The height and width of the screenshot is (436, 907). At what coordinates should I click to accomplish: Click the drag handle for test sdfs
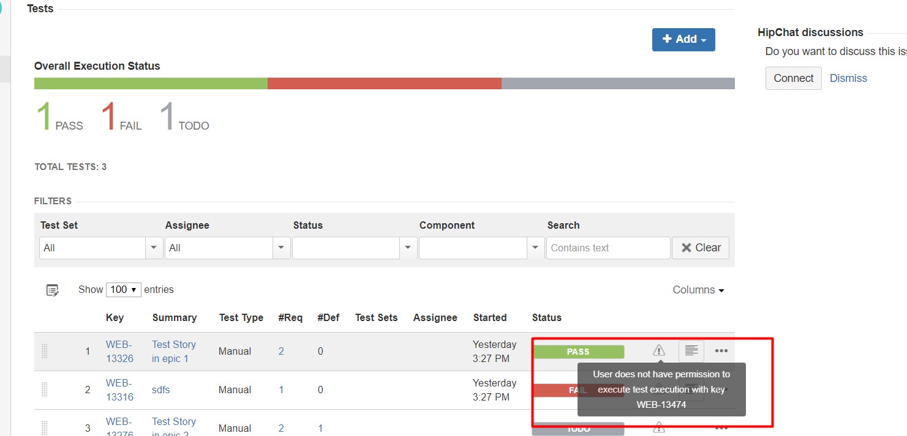pos(44,390)
